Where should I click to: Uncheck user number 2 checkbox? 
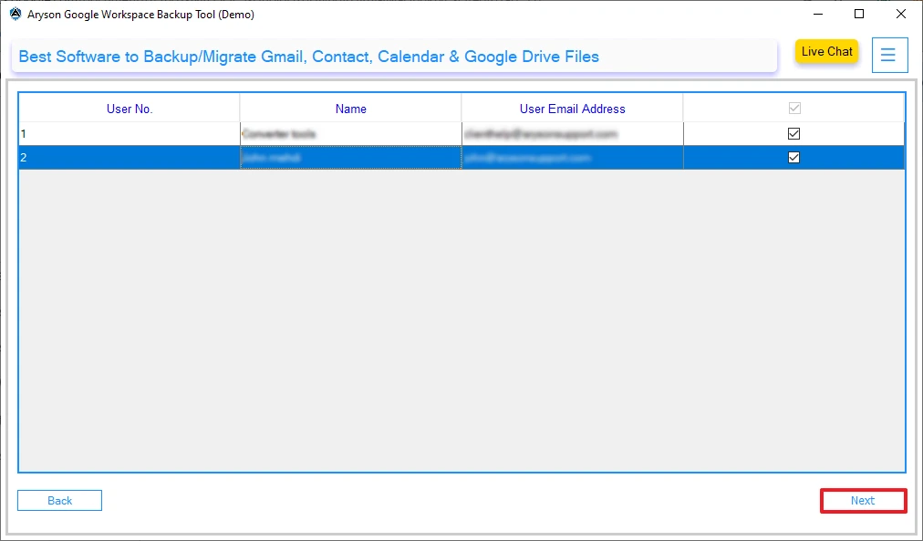pos(793,157)
